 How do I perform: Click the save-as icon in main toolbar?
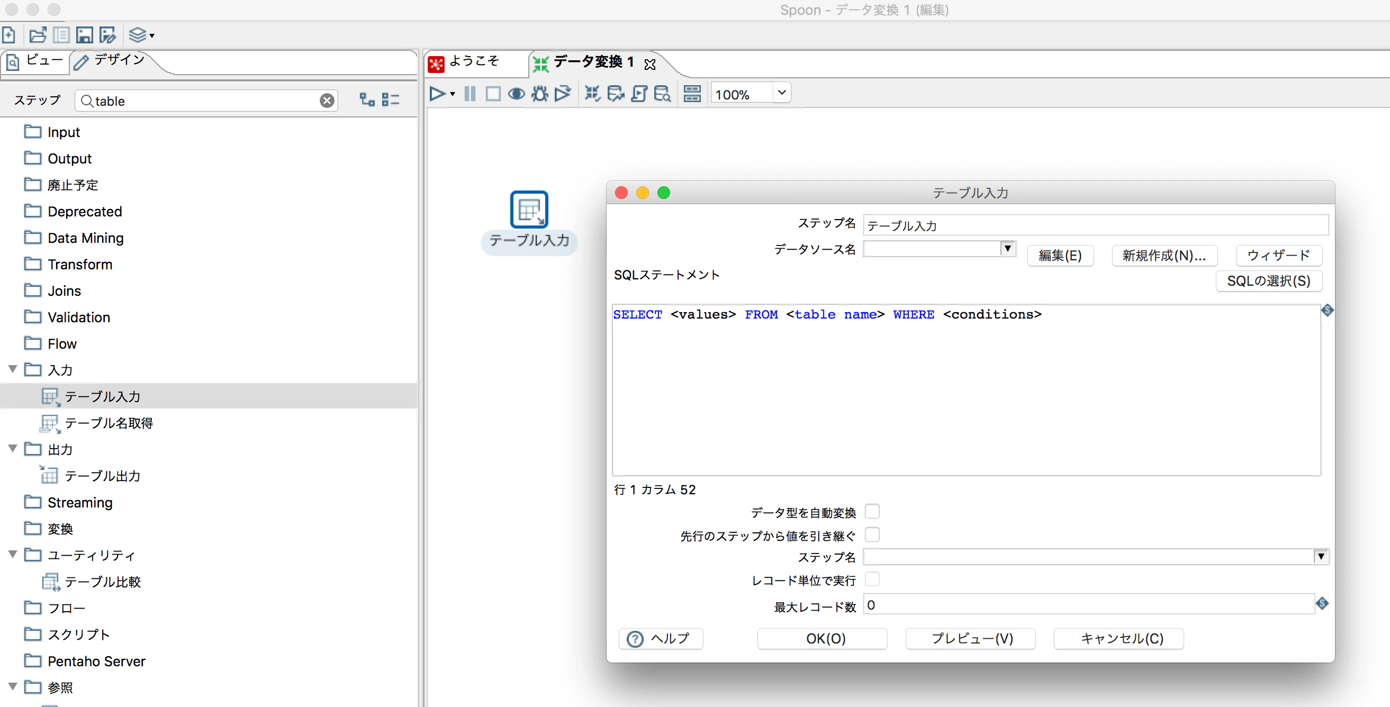(x=108, y=35)
